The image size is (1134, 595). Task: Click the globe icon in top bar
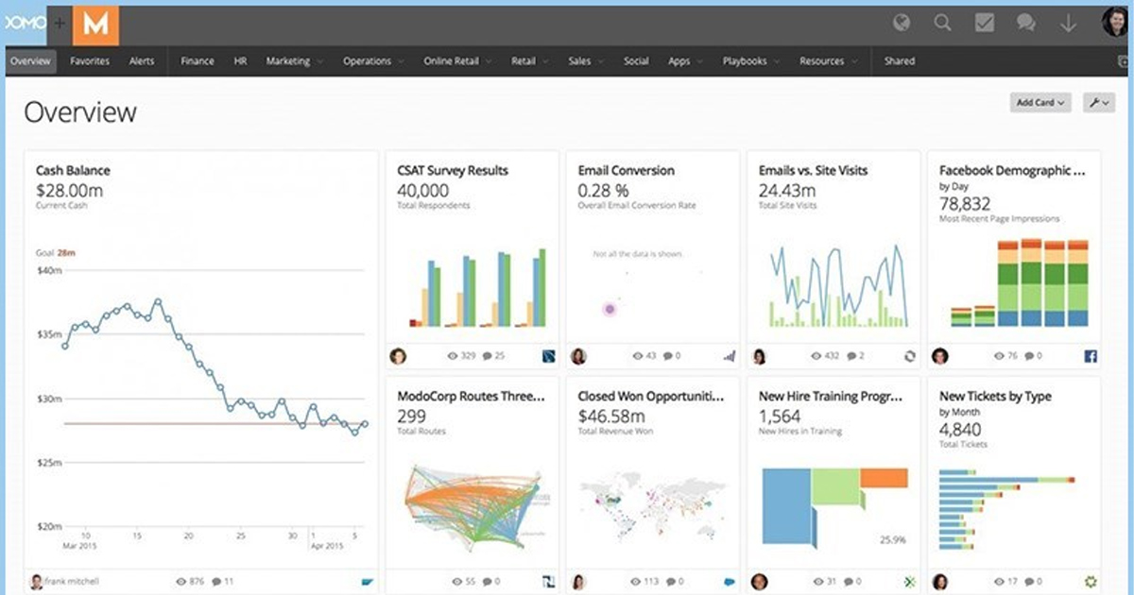[901, 24]
